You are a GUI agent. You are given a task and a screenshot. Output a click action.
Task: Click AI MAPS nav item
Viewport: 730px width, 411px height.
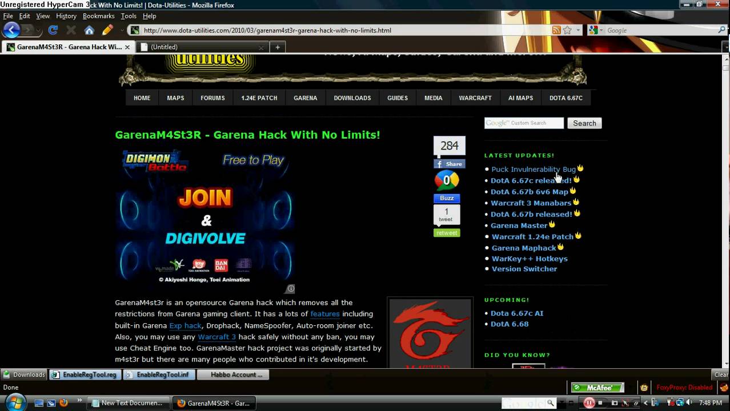pyautogui.click(x=521, y=98)
